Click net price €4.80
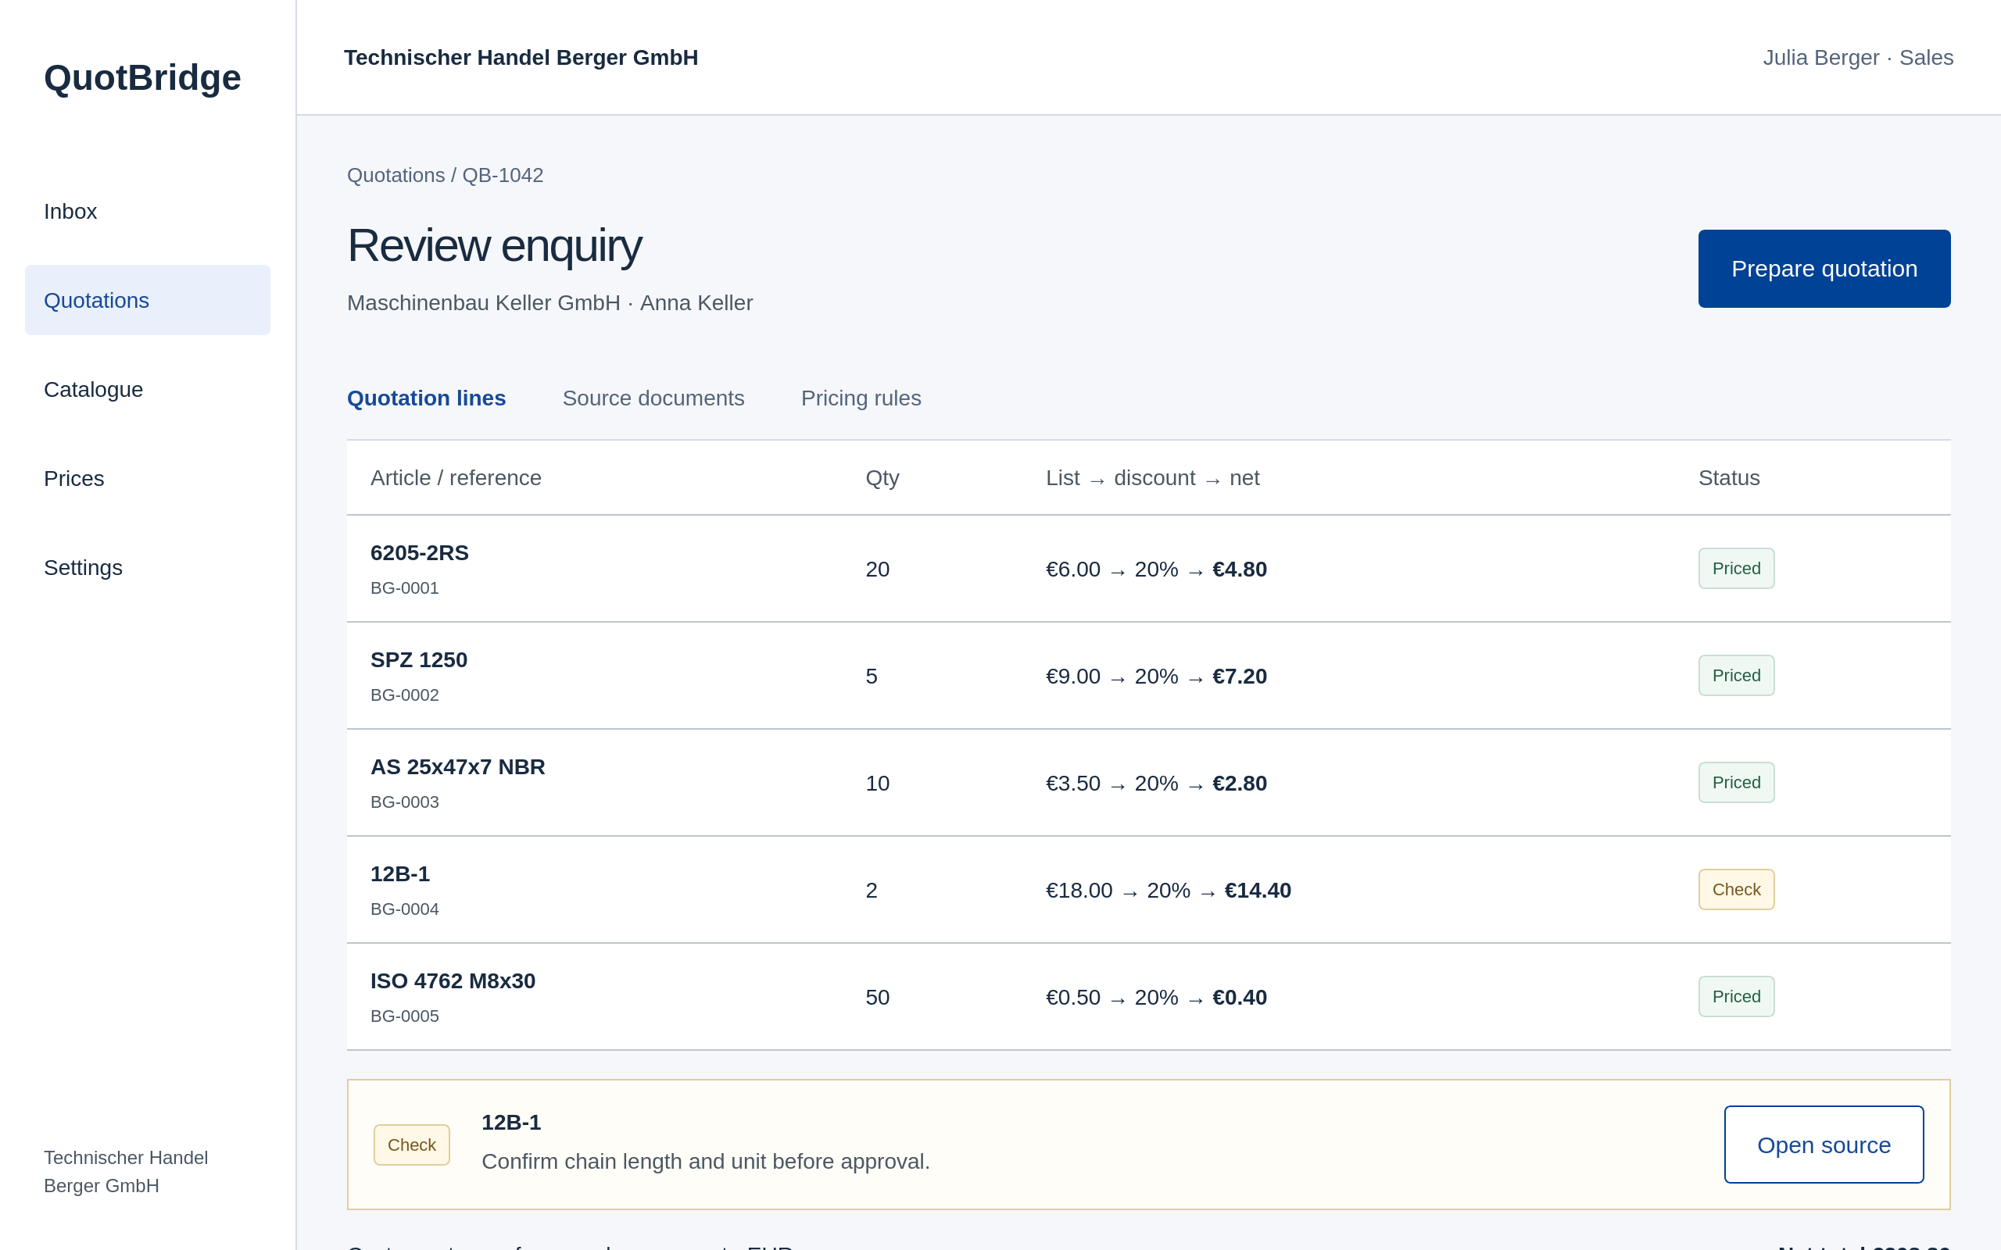 (1240, 570)
